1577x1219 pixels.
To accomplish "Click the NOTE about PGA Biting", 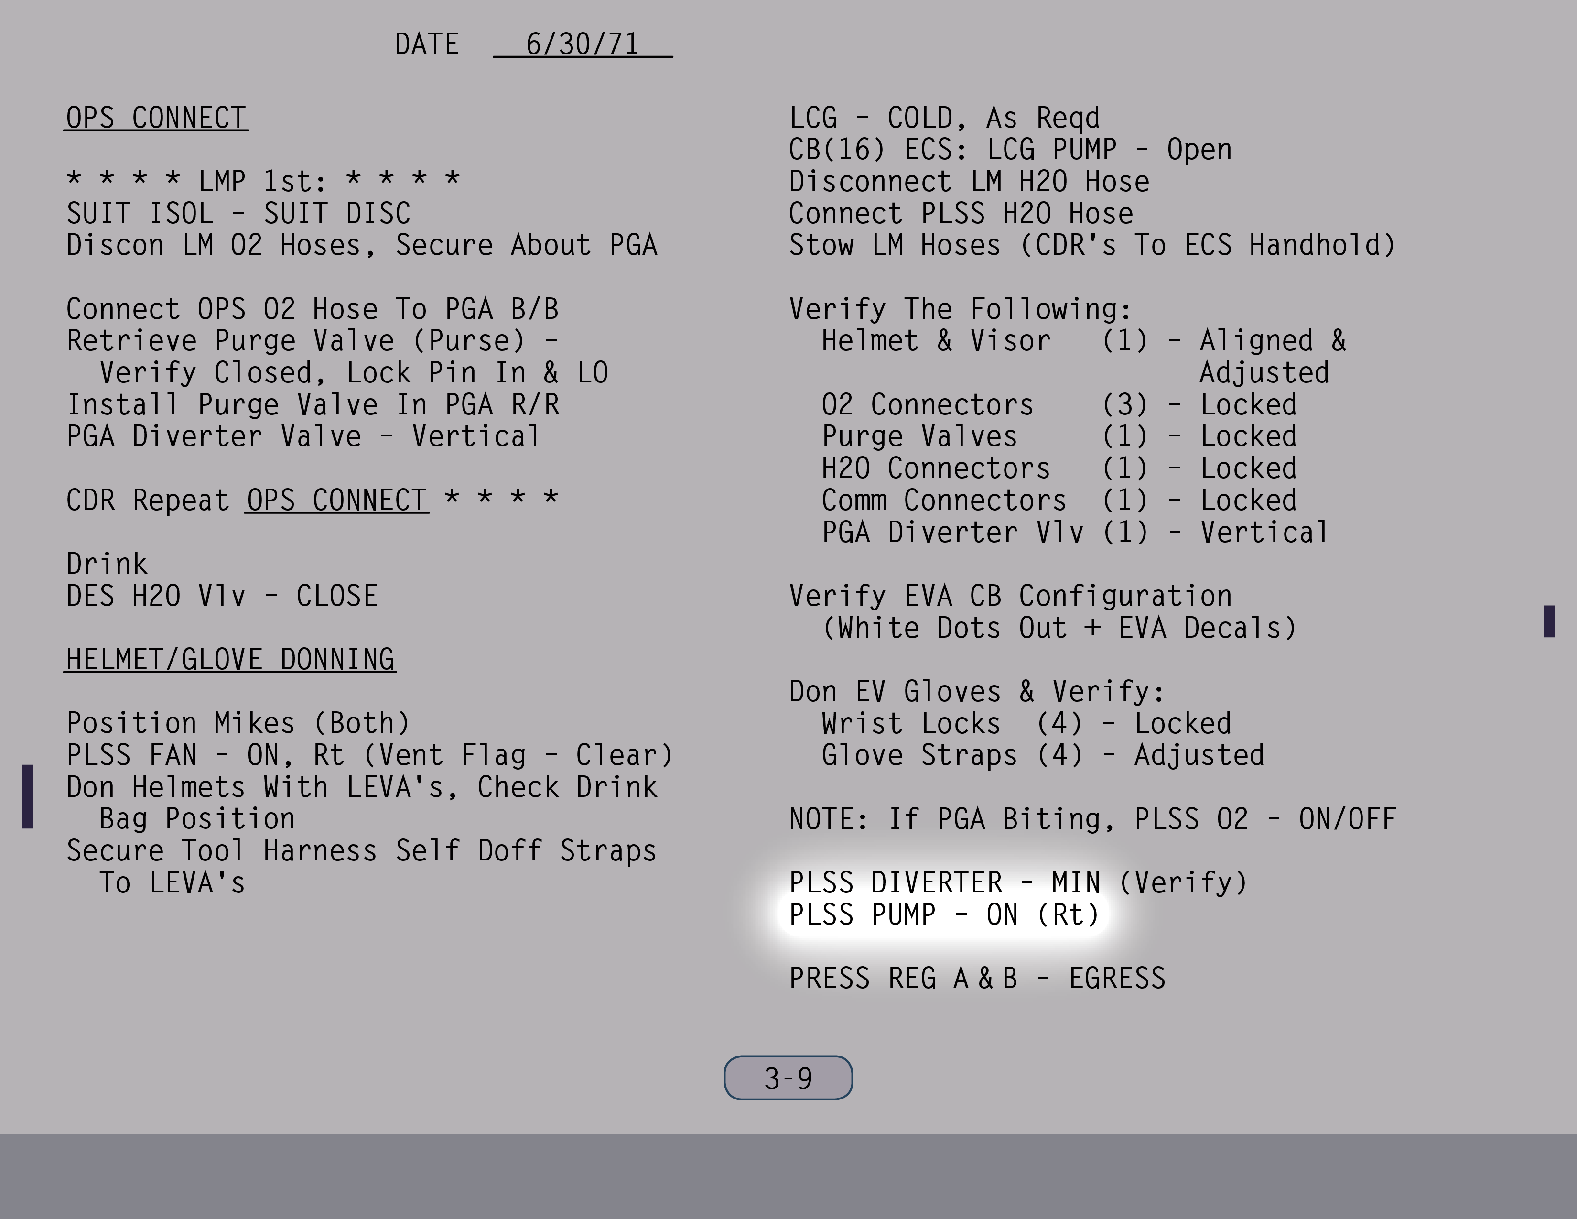I will (1092, 819).
